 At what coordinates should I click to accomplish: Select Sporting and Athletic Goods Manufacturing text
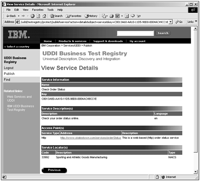(x=82, y=157)
